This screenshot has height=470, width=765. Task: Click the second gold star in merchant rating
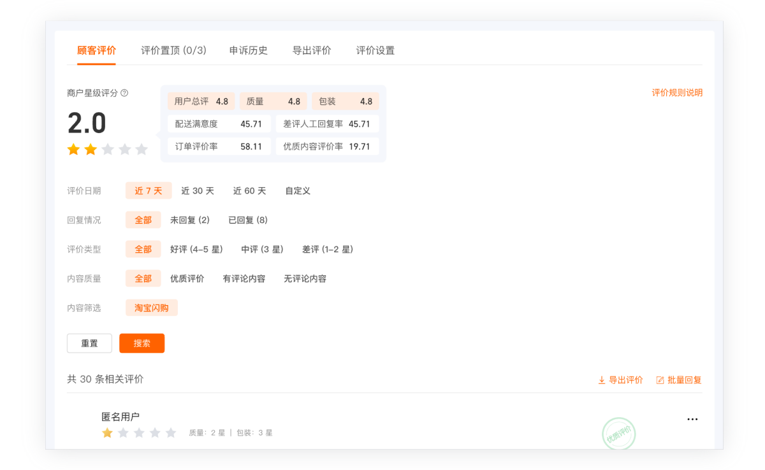coord(91,149)
